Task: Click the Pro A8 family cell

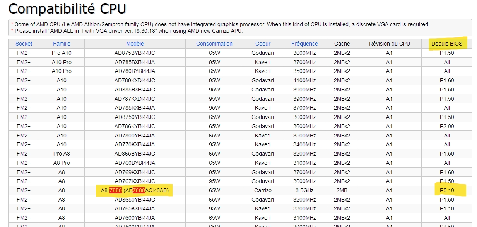Action: pyautogui.click(x=62, y=154)
